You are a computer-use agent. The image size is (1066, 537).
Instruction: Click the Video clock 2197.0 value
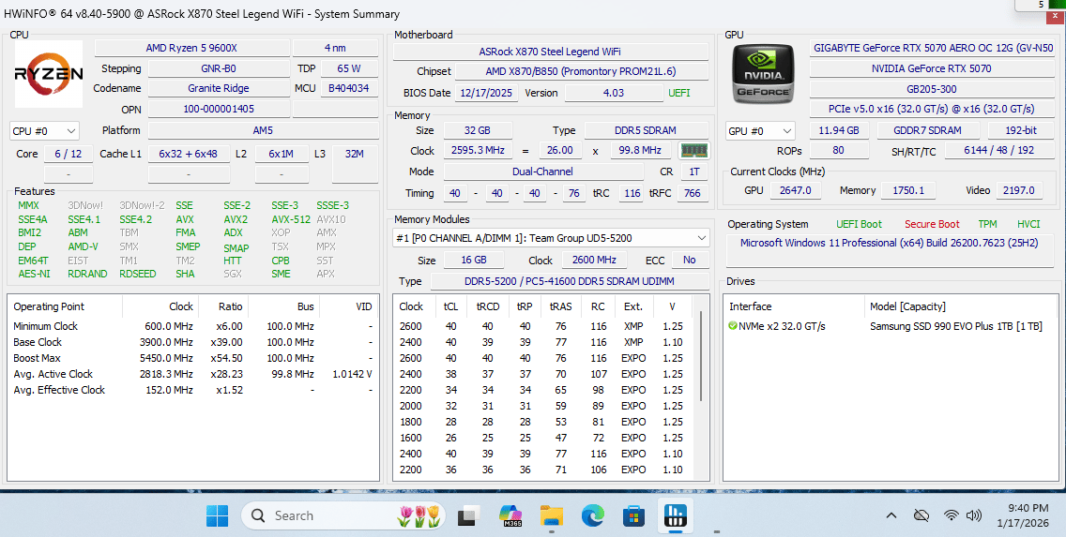pos(1019,191)
